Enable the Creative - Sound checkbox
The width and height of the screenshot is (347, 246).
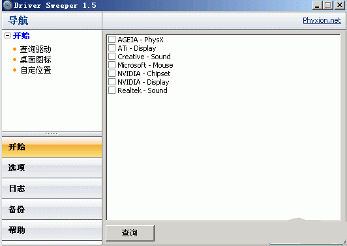tap(112, 57)
